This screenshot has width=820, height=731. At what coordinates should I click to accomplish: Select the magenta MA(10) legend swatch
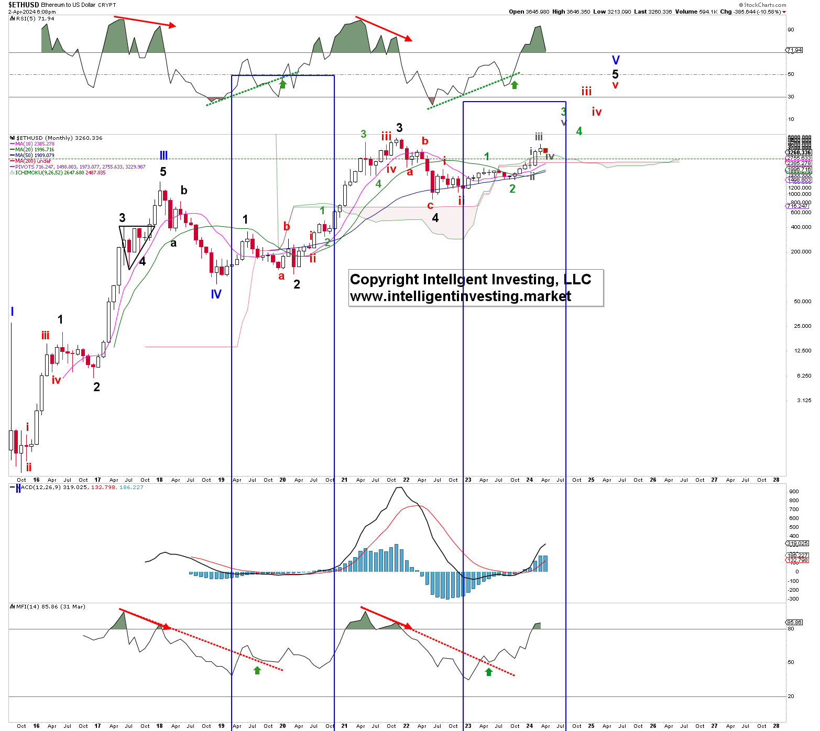[12, 144]
